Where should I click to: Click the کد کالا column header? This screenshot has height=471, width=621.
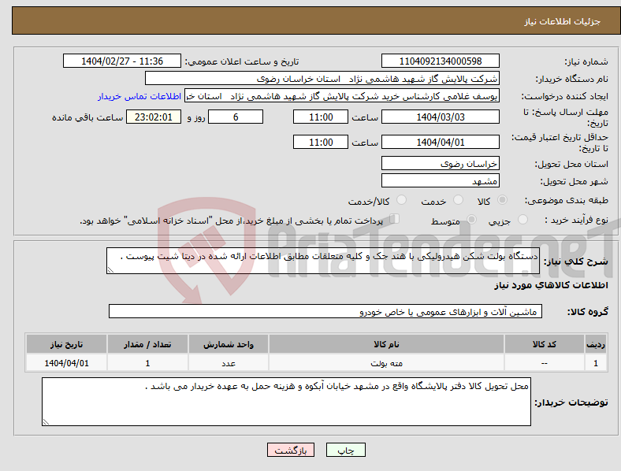tap(545, 344)
